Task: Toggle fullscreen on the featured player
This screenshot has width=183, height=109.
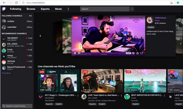Action: point(142,53)
